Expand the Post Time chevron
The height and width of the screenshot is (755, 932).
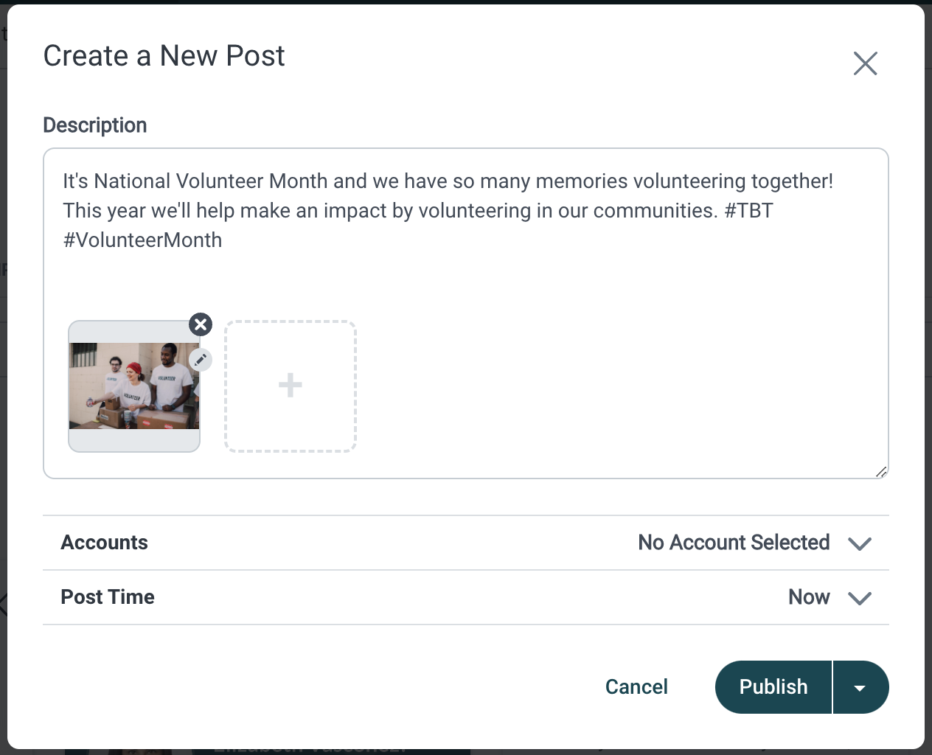pos(860,598)
